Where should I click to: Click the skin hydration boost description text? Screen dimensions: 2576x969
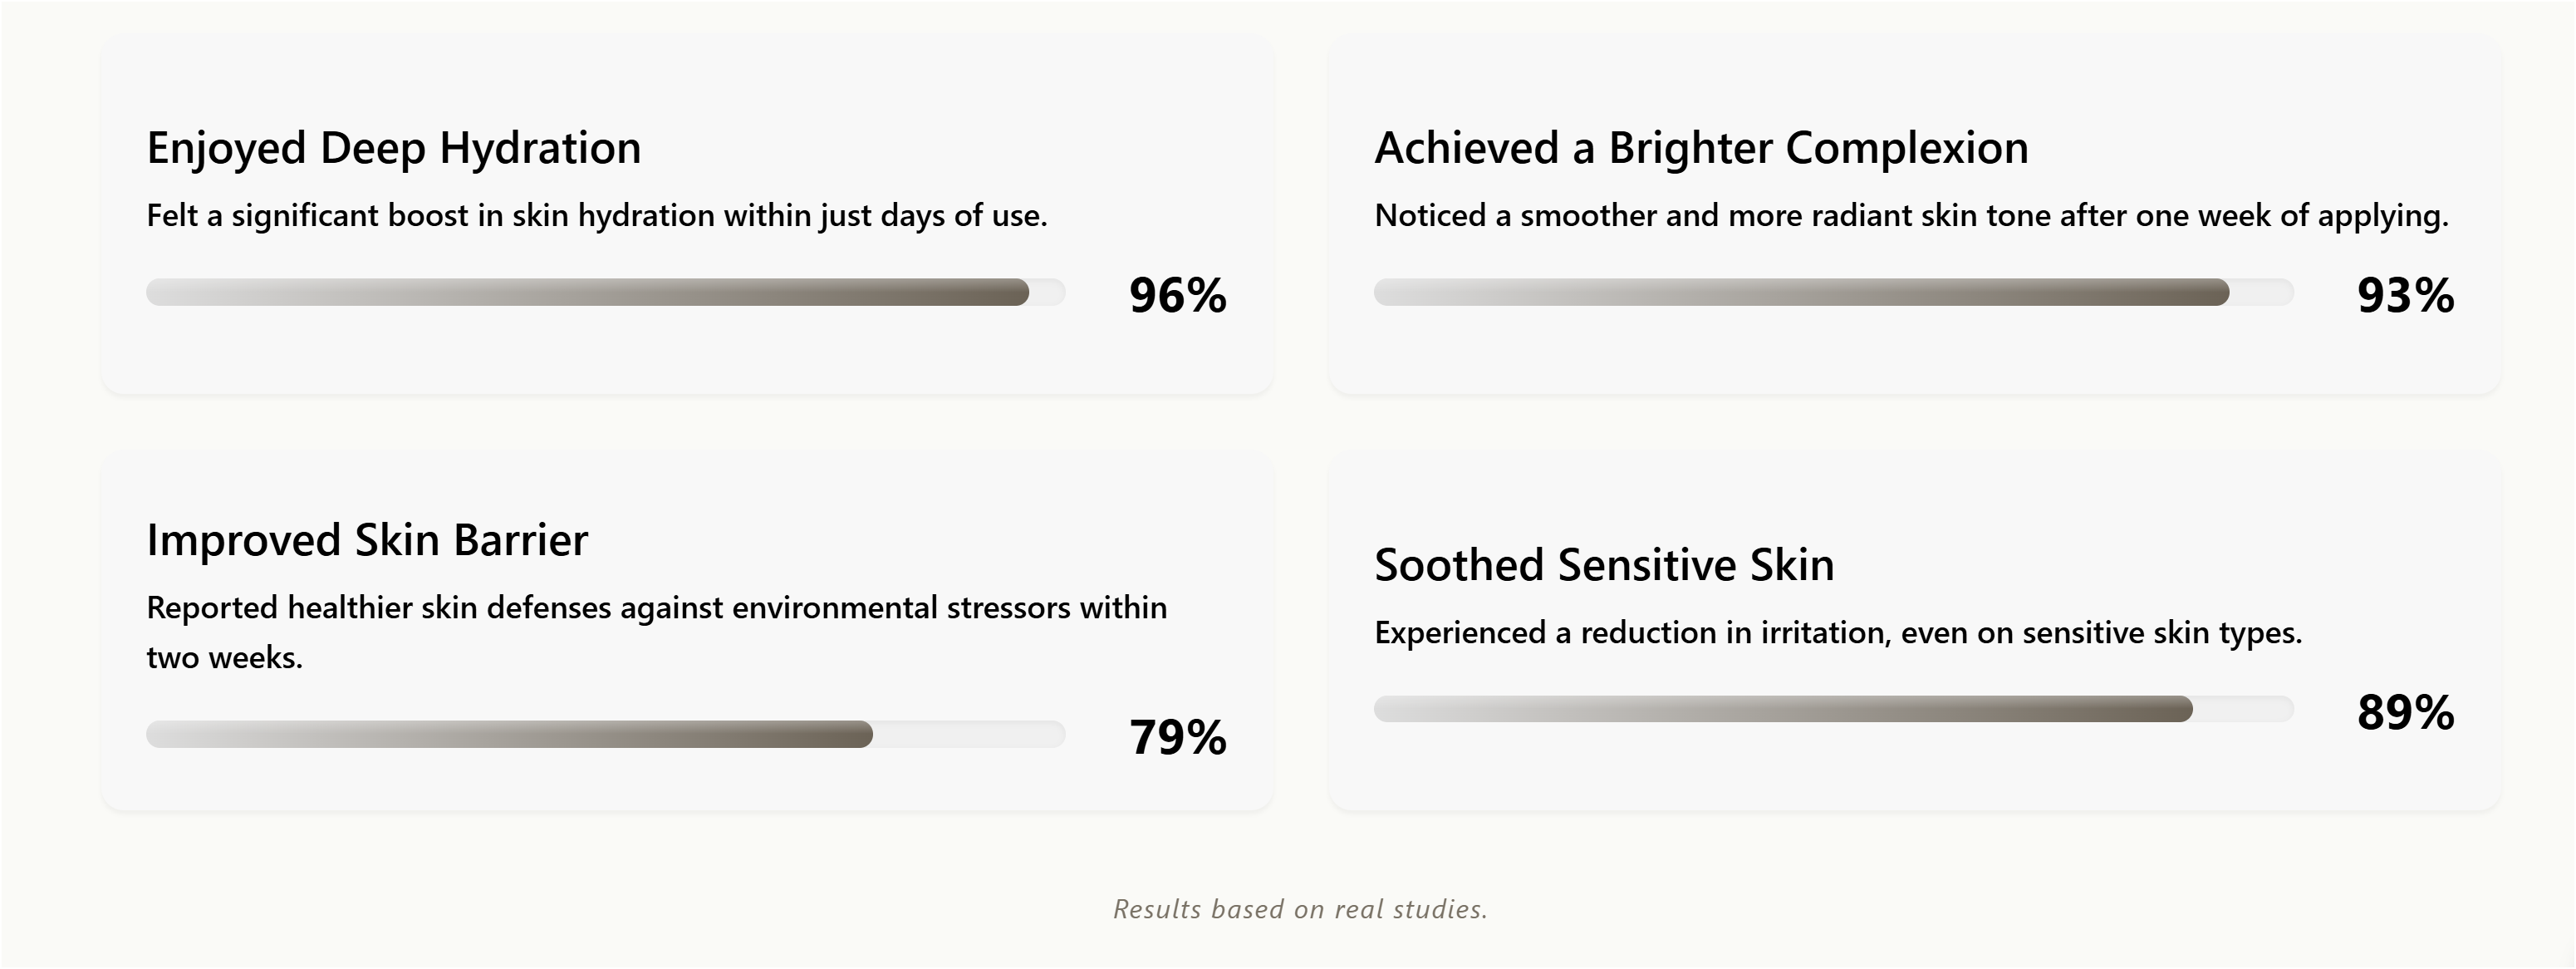click(596, 216)
